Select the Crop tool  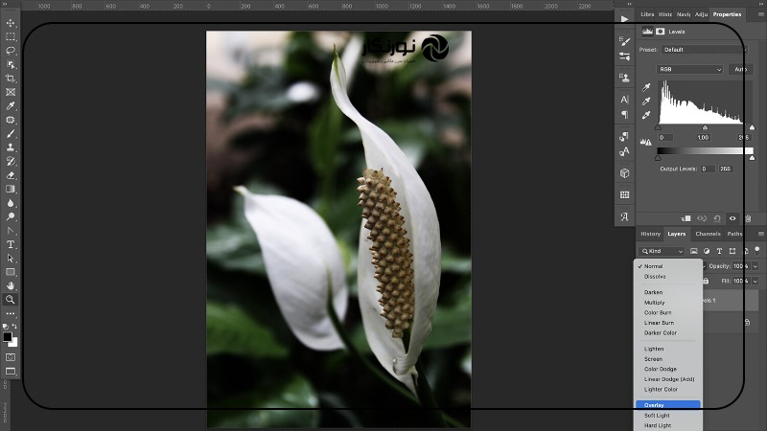point(11,79)
